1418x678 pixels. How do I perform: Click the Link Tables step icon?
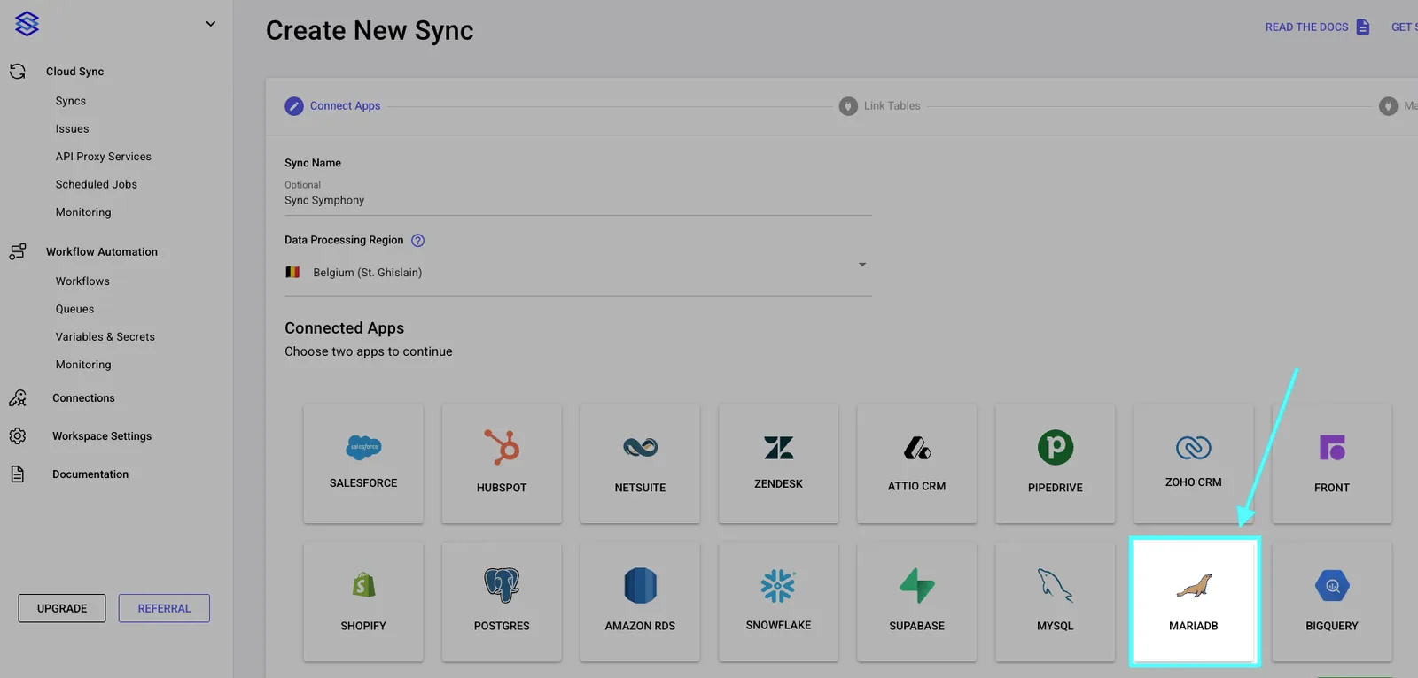pos(848,106)
